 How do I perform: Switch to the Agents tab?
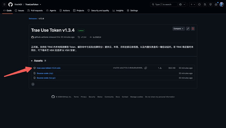click(x=51, y=10)
